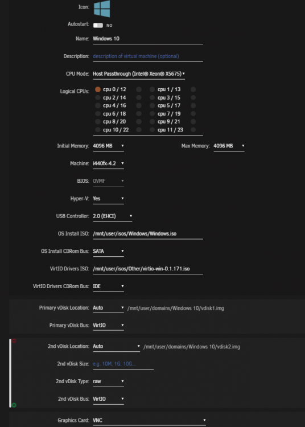The image size is (305, 427).
Task: Open the Max Memory dropdown
Action: pos(229,146)
